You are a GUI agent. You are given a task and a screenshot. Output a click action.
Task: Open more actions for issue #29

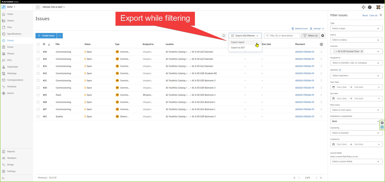[x=321, y=95]
